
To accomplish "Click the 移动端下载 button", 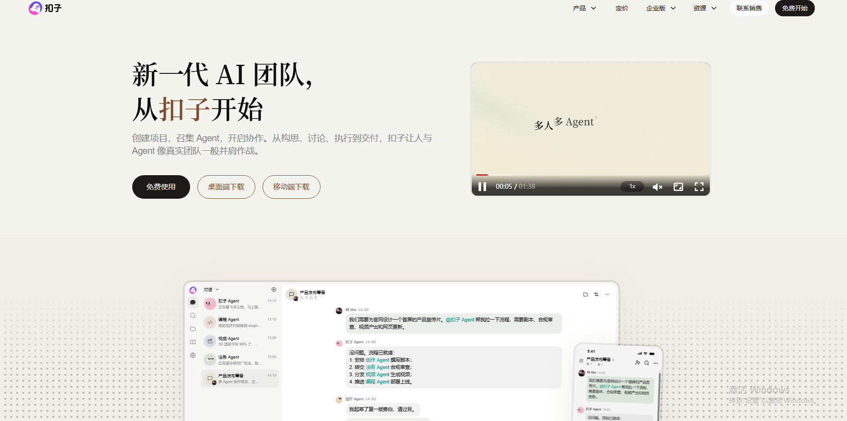I will [292, 187].
